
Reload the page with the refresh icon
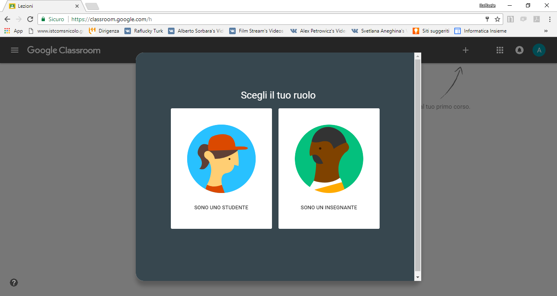point(30,19)
